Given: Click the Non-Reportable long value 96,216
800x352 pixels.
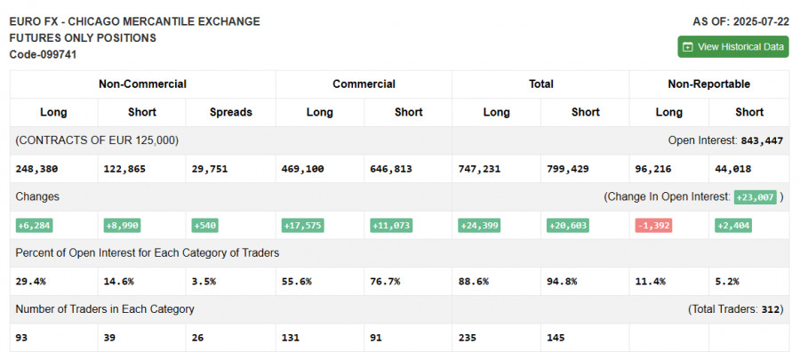Looking at the screenshot, I should (653, 169).
